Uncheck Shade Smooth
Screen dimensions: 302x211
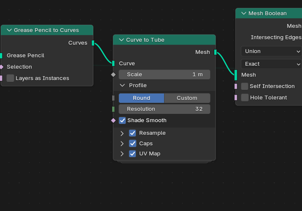122,120
